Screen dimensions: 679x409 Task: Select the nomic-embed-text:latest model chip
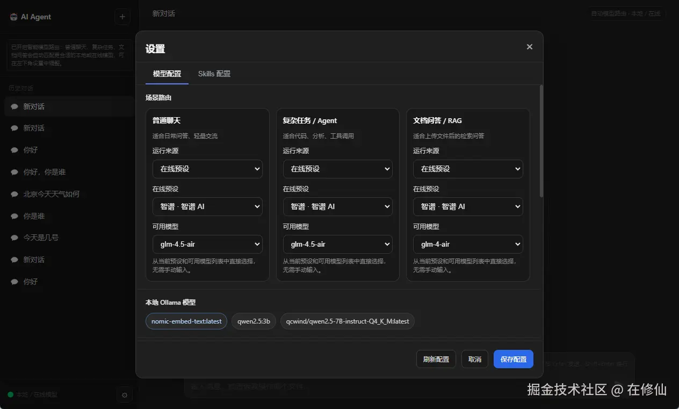click(186, 321)
